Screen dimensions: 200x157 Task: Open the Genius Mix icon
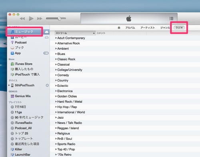tap(12, 96)
